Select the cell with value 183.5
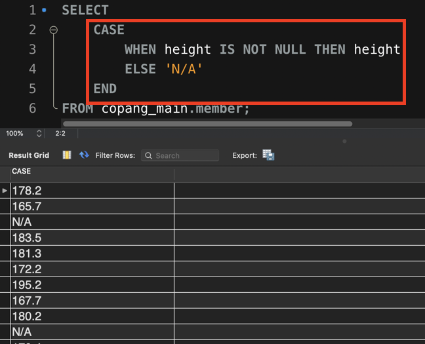The width and height of the screenshot is (425, 344). 92,238
